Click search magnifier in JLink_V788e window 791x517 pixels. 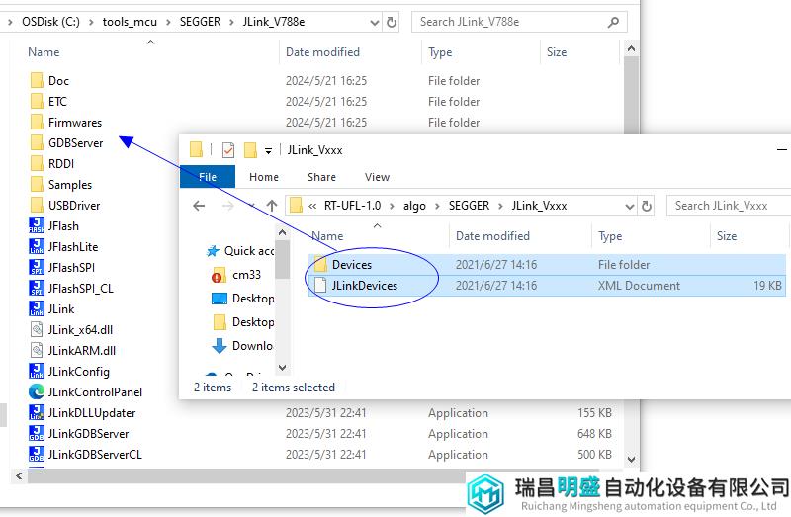(613, 22)
